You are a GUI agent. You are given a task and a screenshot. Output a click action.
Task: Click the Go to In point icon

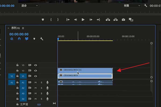coord(68,20)
